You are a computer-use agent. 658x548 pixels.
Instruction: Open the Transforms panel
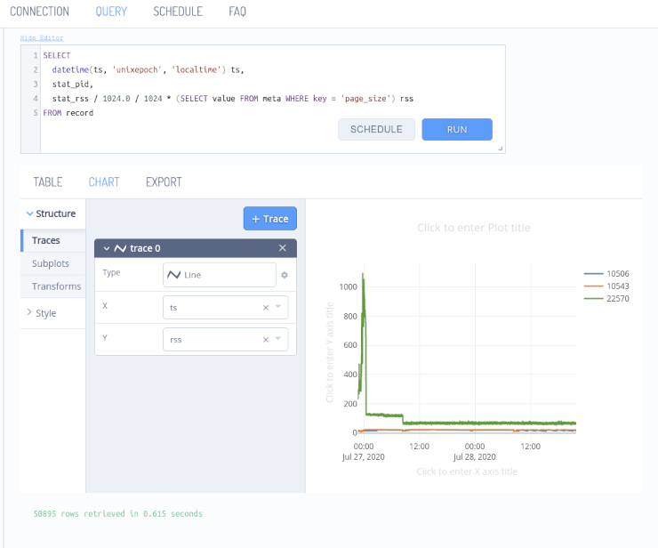tap(53, 286)
